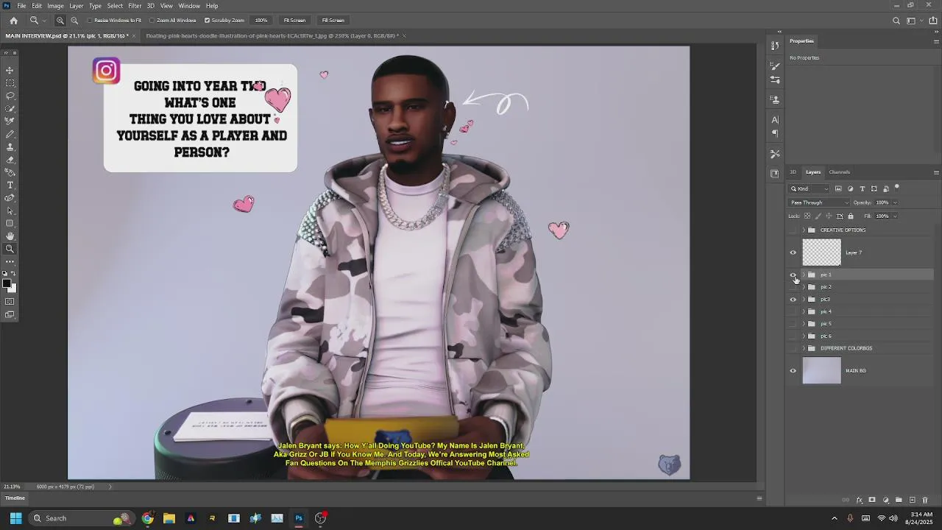Enable lock transparent pixels
This screenshot has width=942, height=530.
coord(807,216)
